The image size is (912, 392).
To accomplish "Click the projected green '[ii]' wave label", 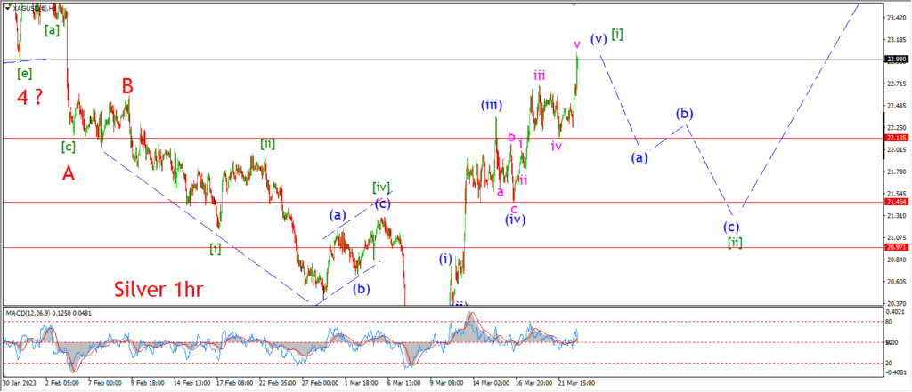I will pos(735,244).
